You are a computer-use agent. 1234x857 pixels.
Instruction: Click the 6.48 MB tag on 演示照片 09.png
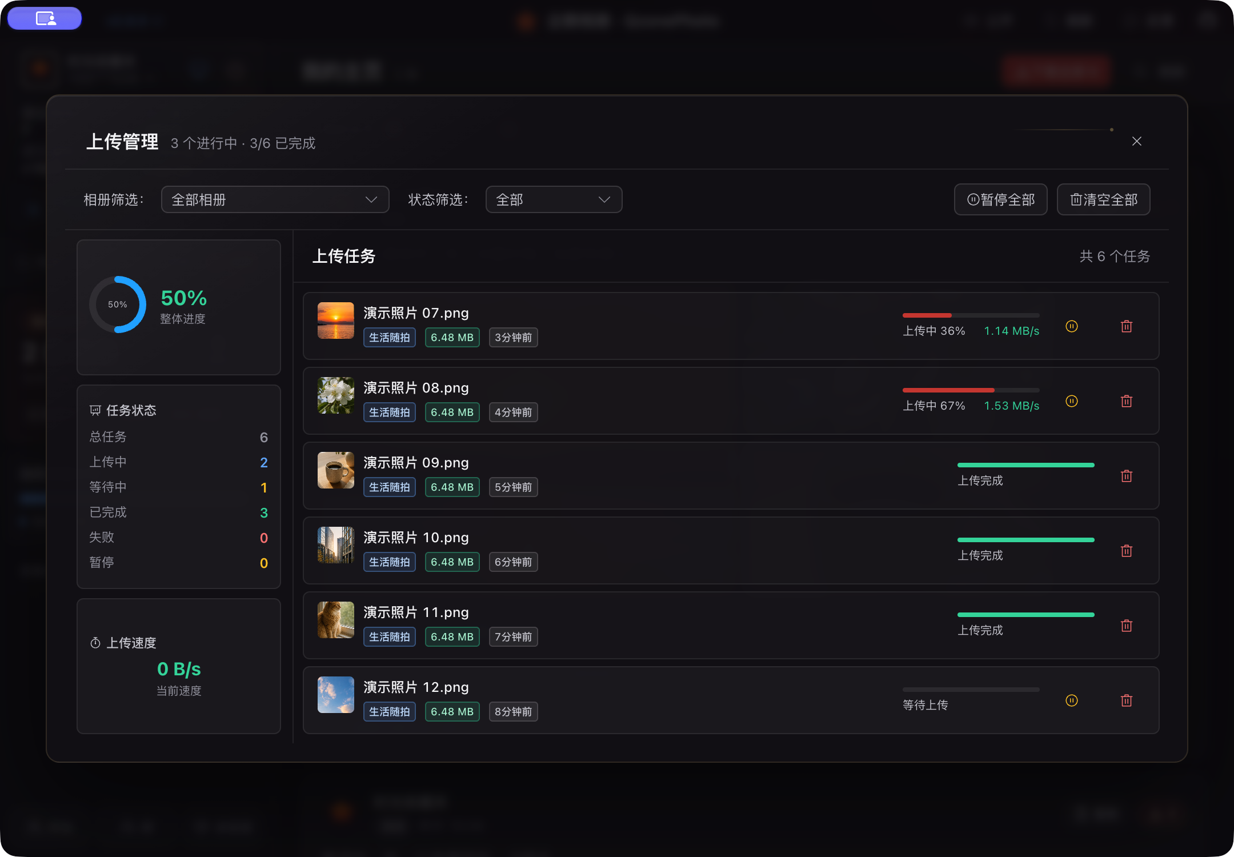tap(452, 487)
